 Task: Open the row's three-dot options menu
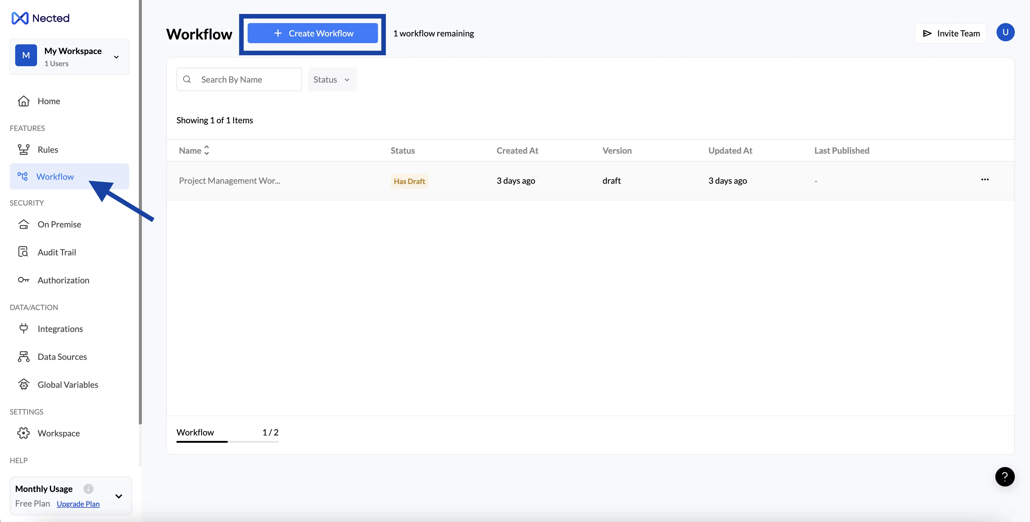pos(984,179)
